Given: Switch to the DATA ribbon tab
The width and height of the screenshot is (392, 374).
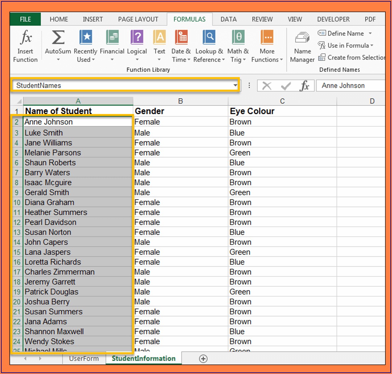Looking at the screenshot, I should pyautogui.click(x=229, y=19).
